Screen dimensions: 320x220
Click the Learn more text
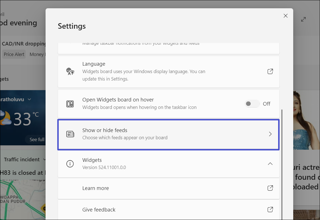point(96,188)
